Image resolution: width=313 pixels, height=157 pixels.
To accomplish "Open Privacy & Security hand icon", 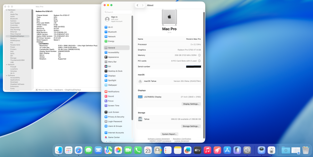I will [x=106, y=117].
